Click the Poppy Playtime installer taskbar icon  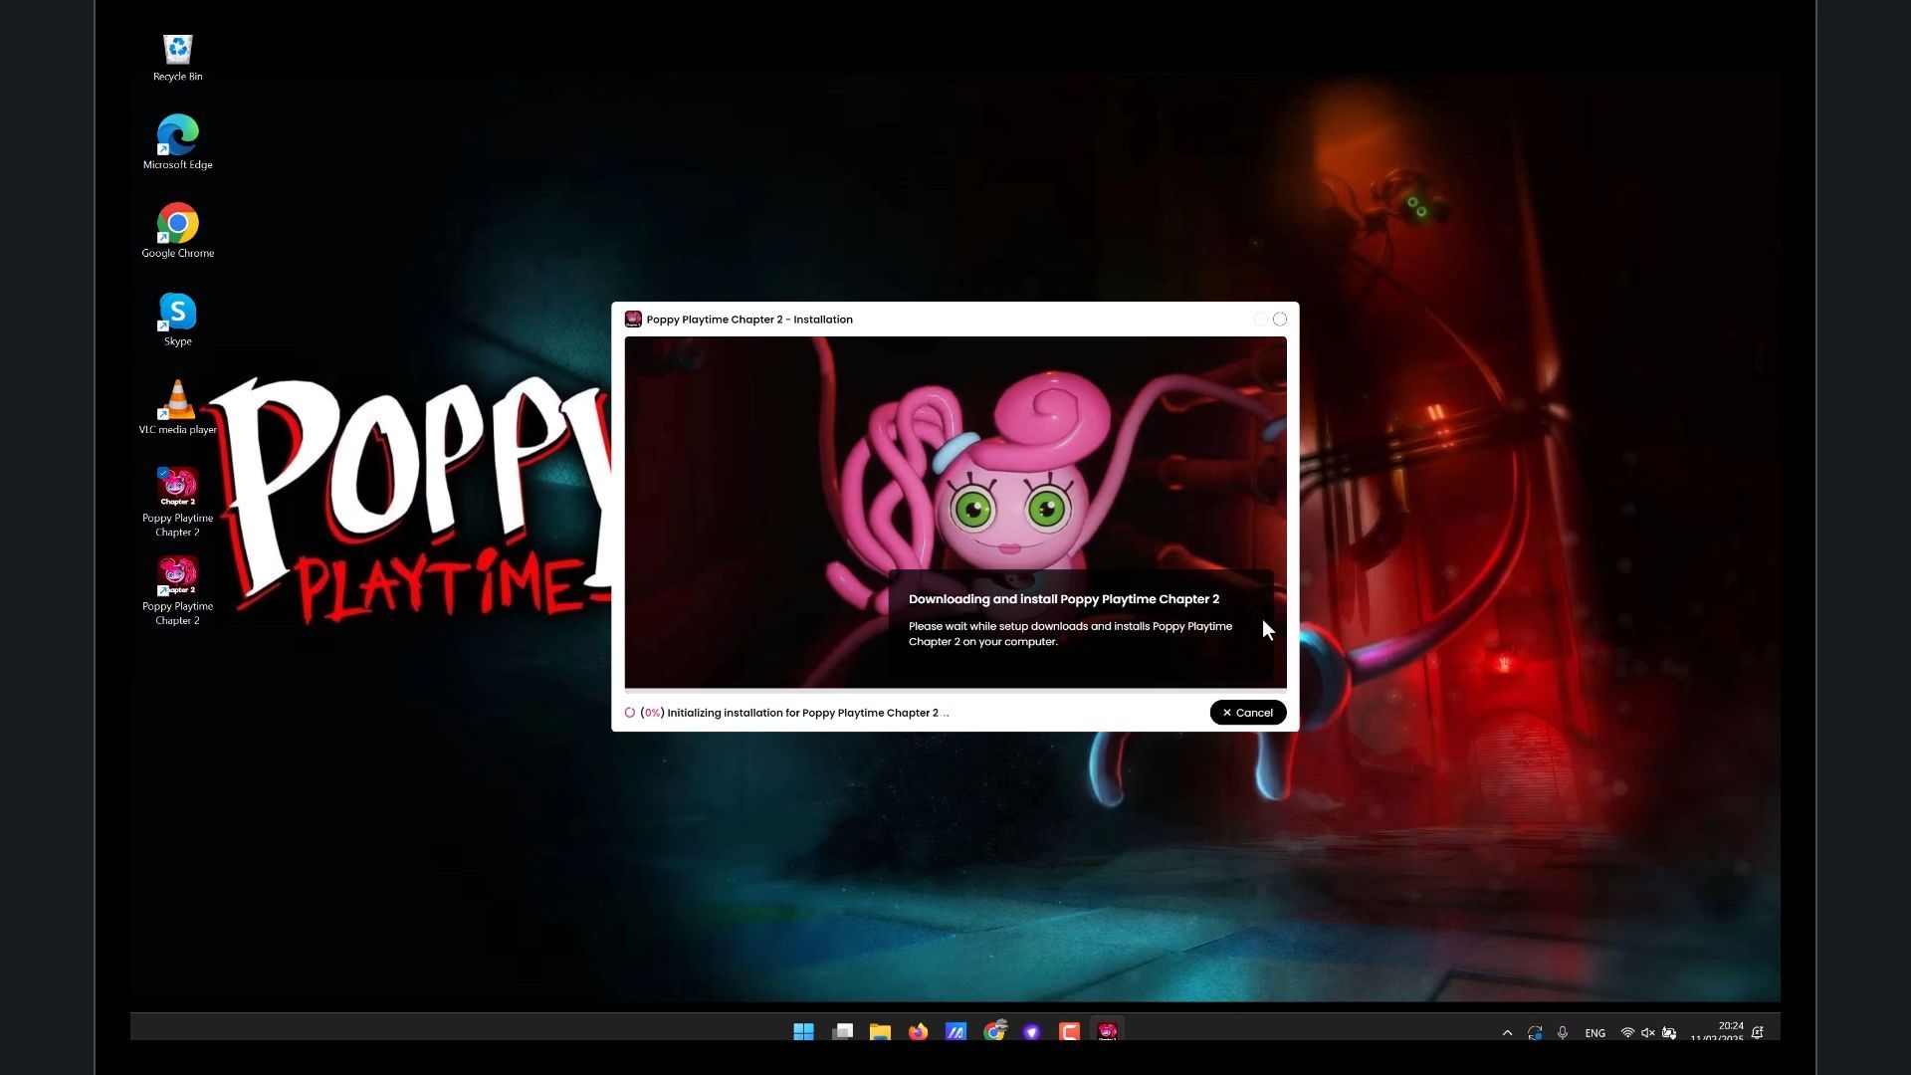(x=1108, y=1032)
